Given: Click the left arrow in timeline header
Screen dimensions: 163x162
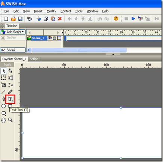Looking at the screenshot, I should (x=30, y=33).
